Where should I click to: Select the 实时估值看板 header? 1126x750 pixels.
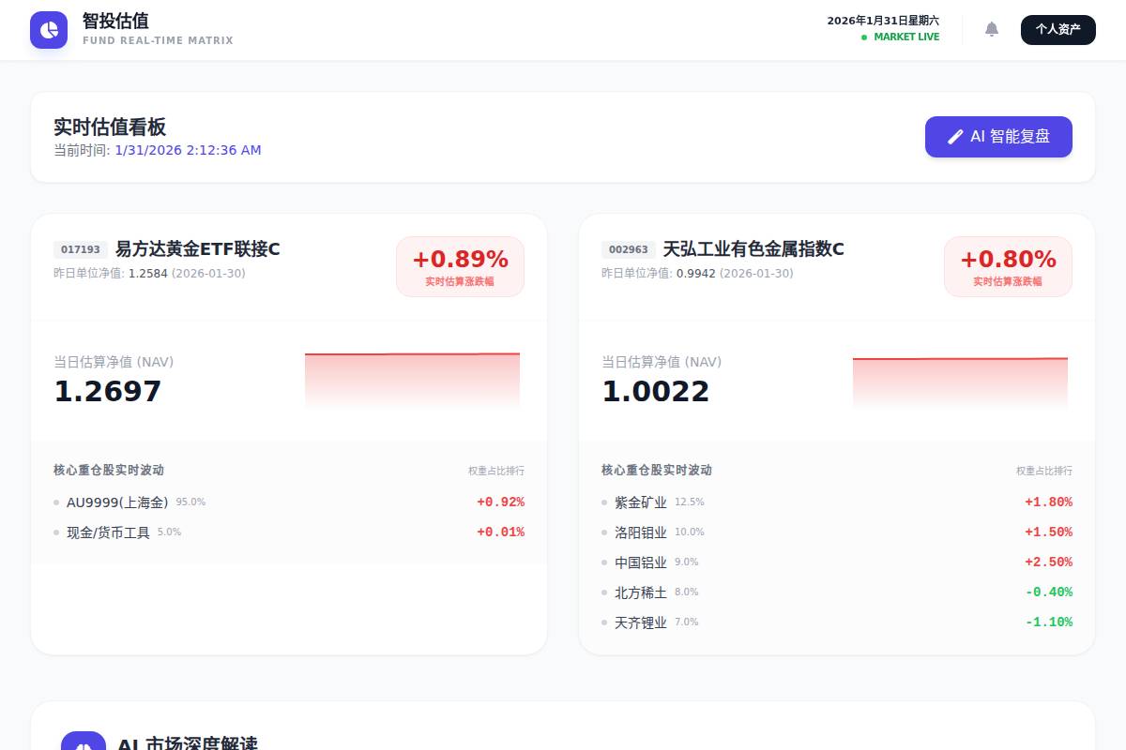click(110, 126)
